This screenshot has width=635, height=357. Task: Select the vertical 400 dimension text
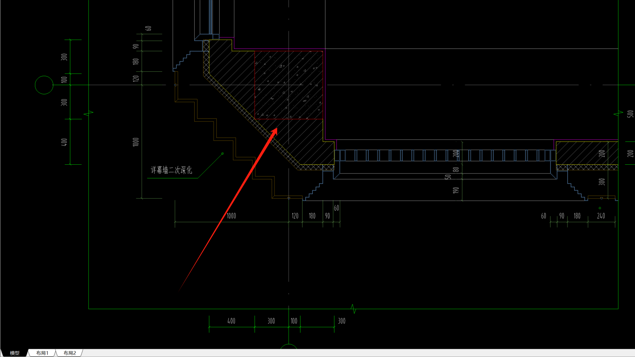pyautogui.click(x=64, y=142)
